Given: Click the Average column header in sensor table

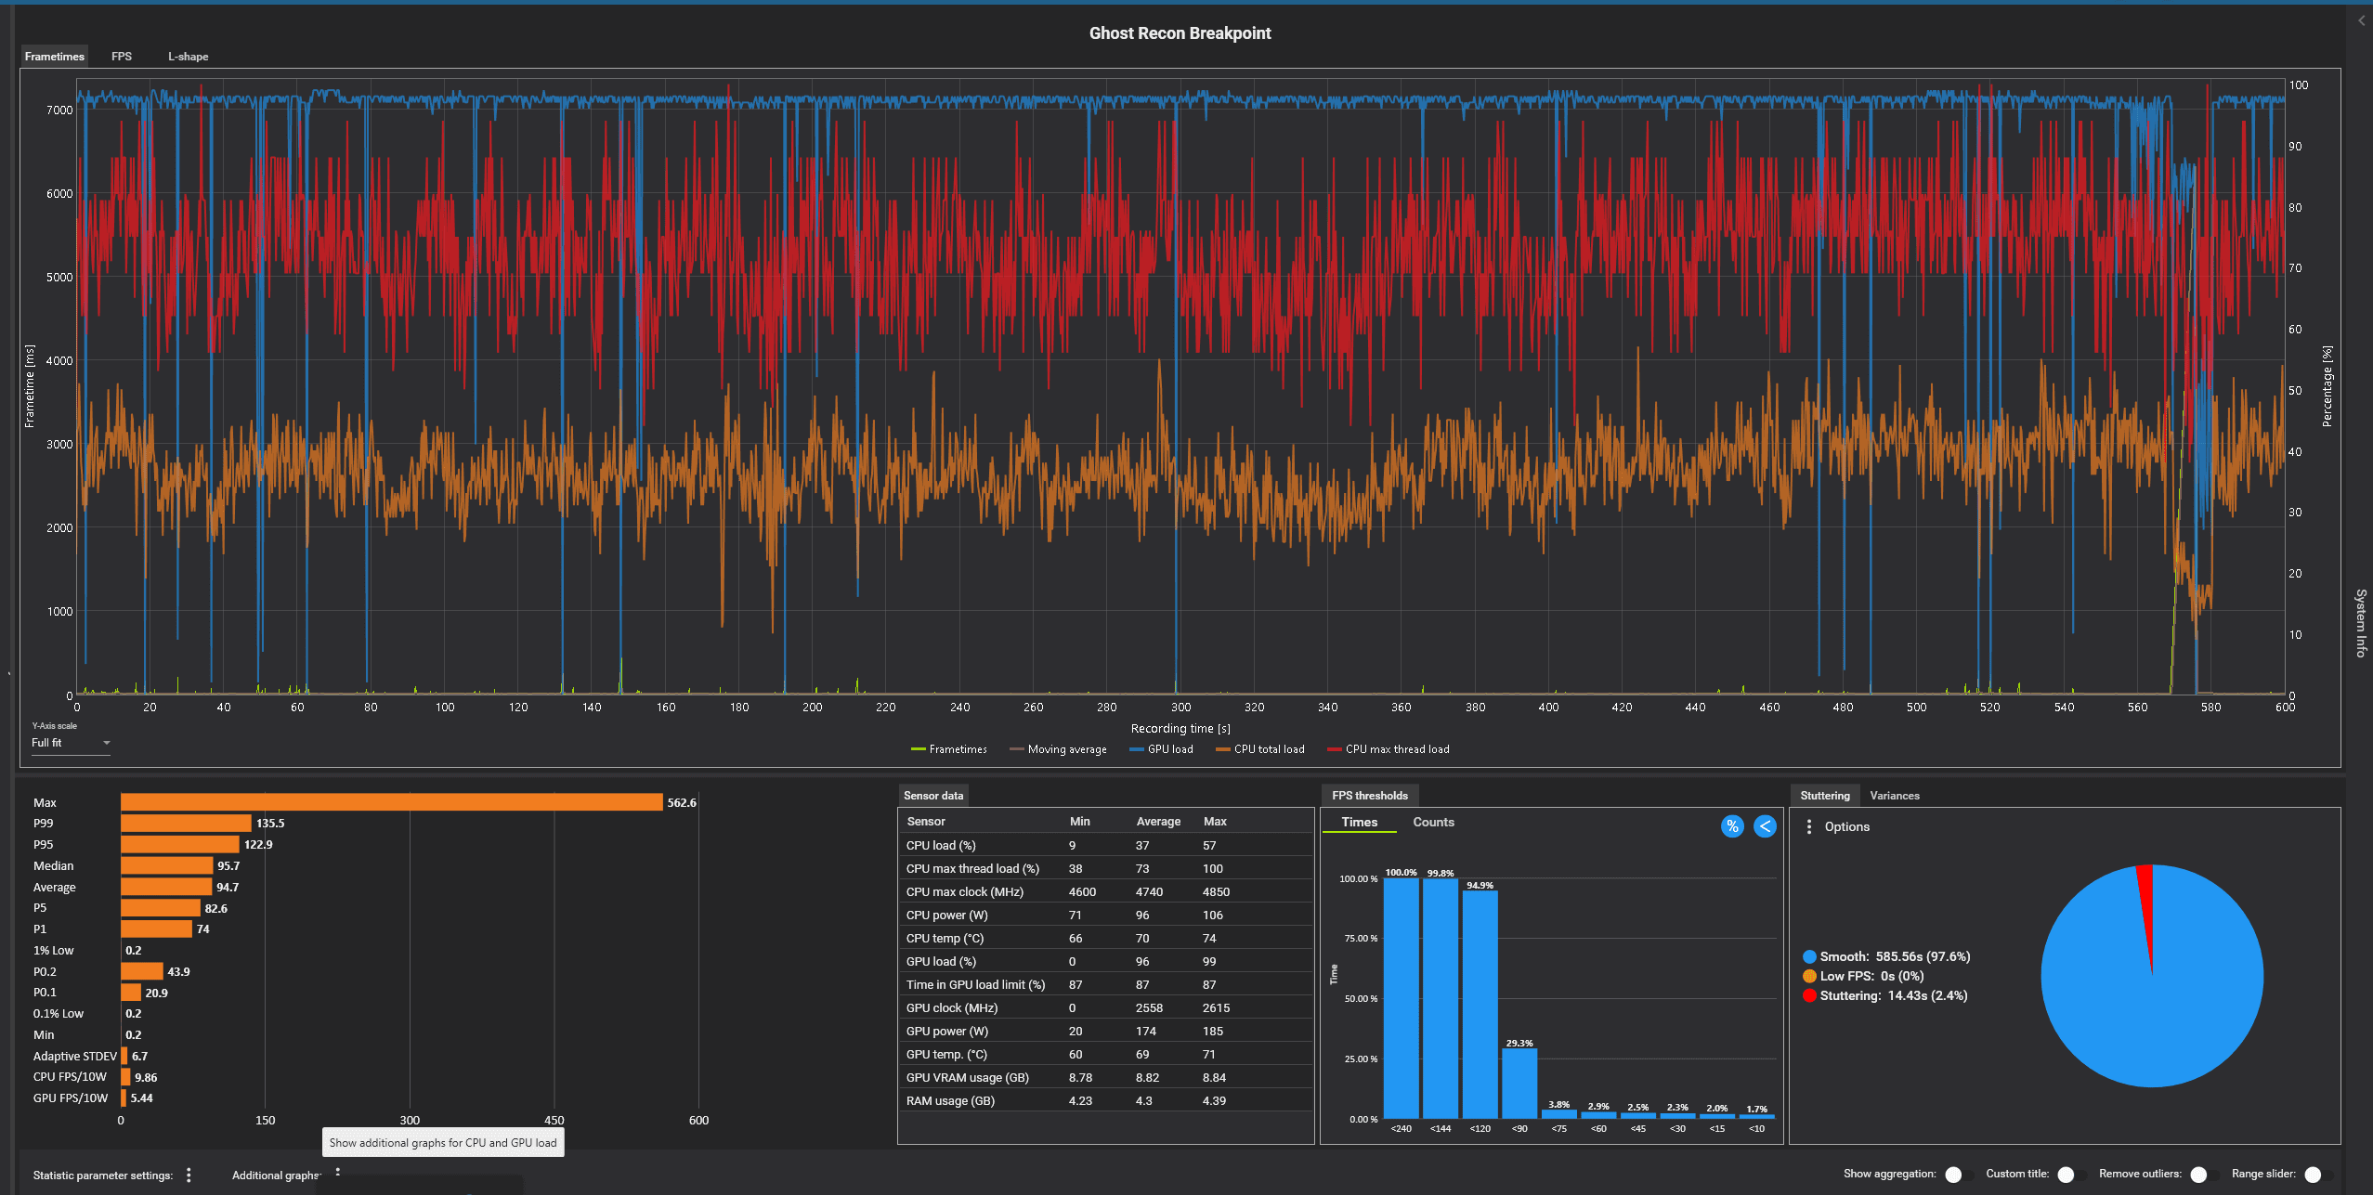Looking at the screenshot, I should 1158,822.
